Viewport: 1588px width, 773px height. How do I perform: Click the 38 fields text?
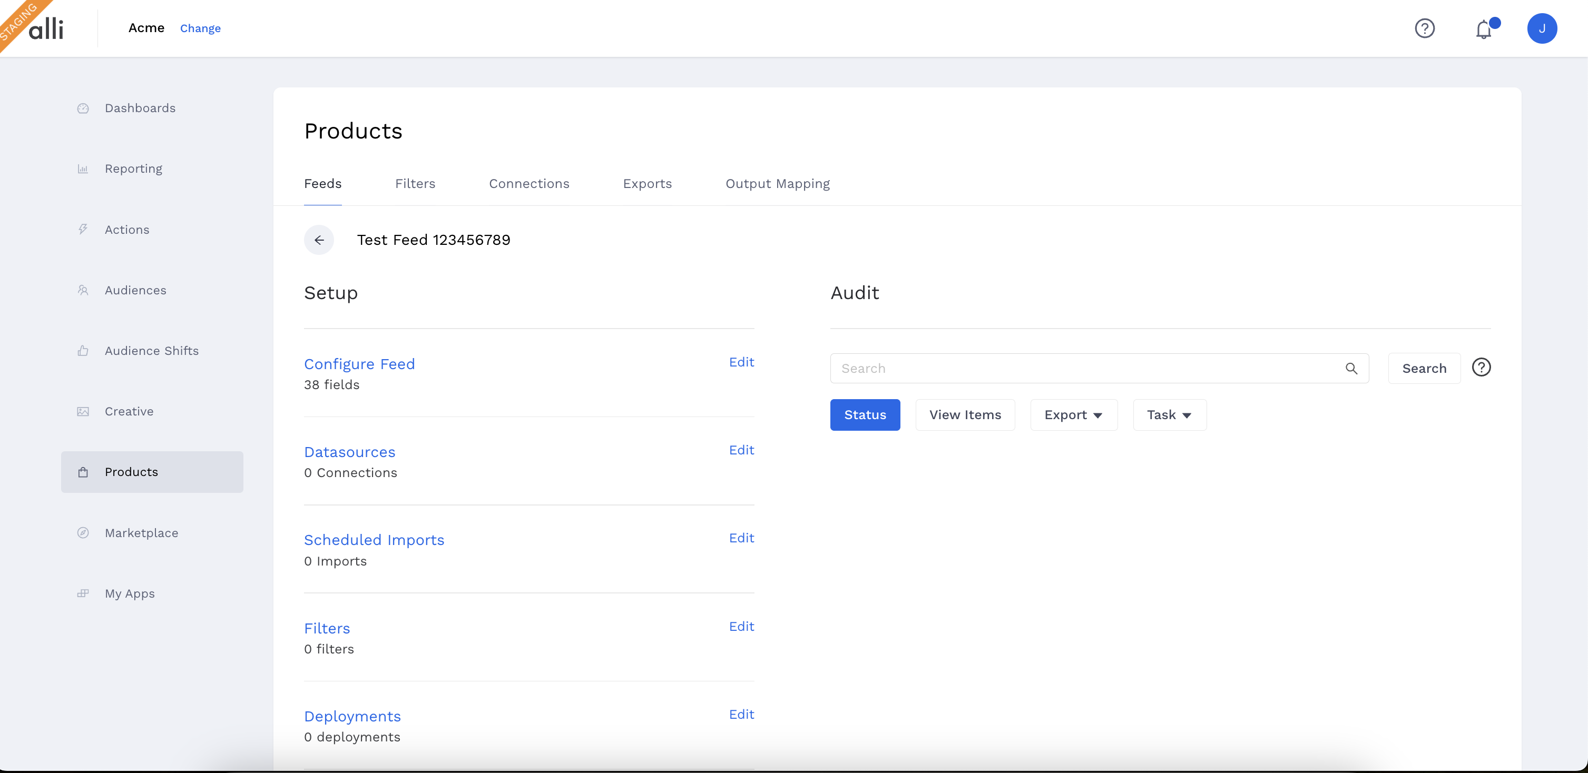[x=331, y=385]
